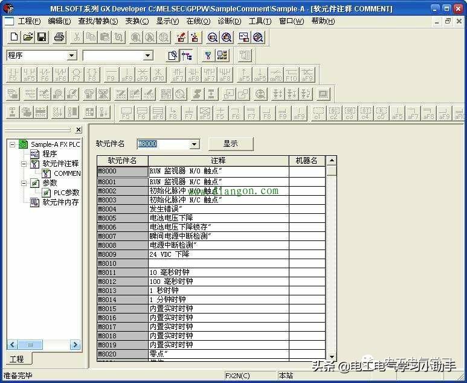467x383 pixels.
Task: Open the 查找/替换(S) menu
Action: (98, 21)
